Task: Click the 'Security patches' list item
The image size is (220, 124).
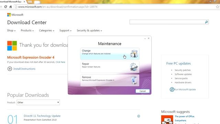Action: point(183,70)
